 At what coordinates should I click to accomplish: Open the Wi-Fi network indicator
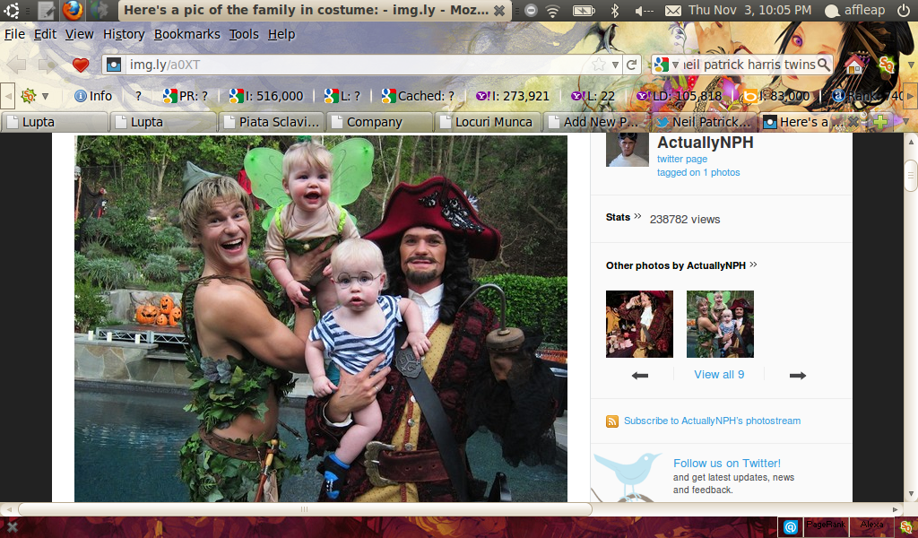[552, 10]
